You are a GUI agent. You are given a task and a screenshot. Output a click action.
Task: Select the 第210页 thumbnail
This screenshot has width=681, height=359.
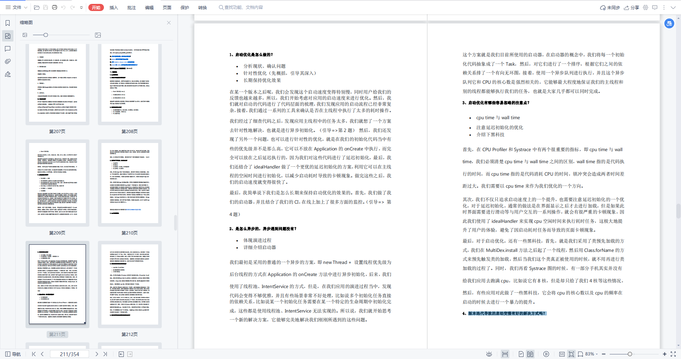click(130, 183)
